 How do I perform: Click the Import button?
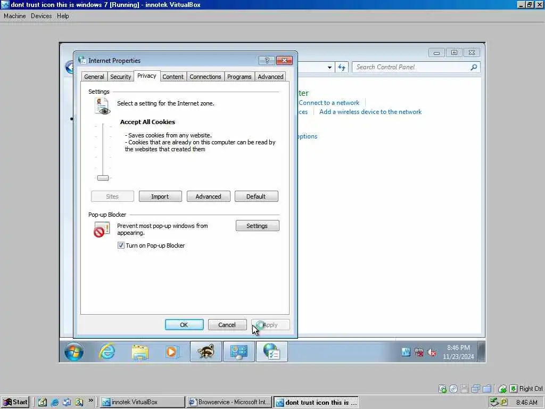click(x=160, y=197)
